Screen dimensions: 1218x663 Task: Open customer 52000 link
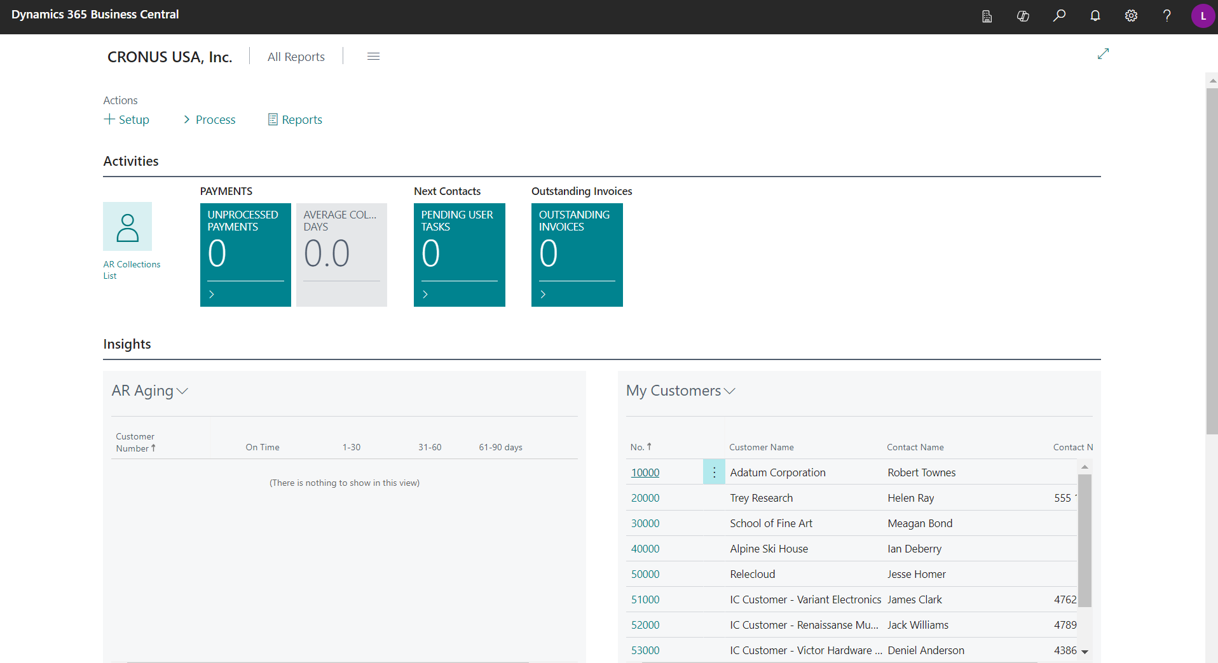click(645, 625)
